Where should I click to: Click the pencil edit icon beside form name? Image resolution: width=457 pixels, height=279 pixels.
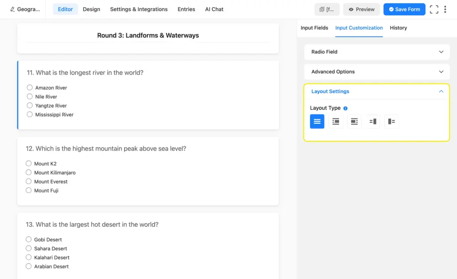pyautogui.click(x=12, y=9)
